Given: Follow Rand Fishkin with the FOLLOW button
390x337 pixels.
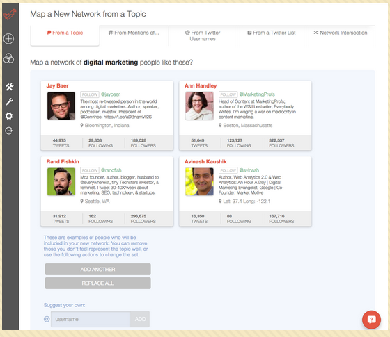Looking at the screenshot, I should (90, 170).
